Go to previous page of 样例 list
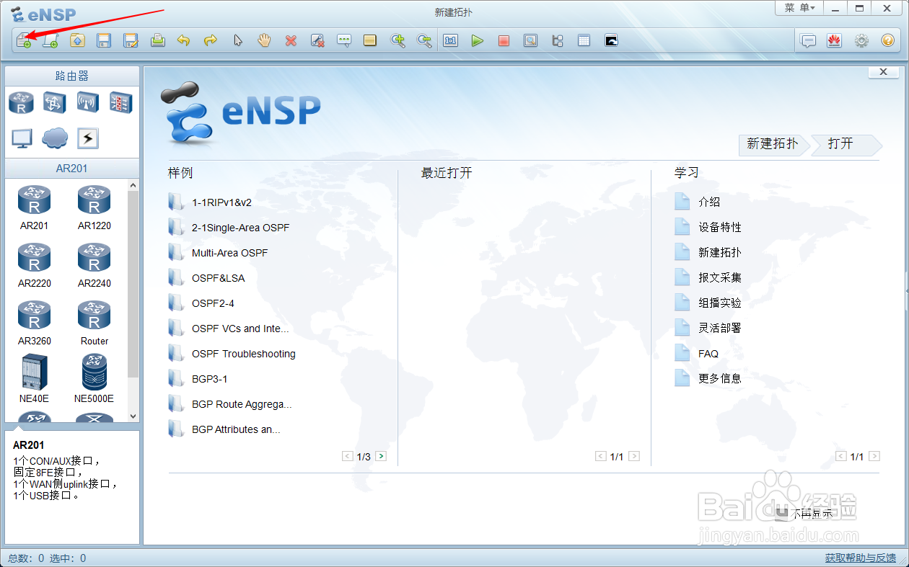The width and height of the screenshot is (909, 567). click(348, 456)
